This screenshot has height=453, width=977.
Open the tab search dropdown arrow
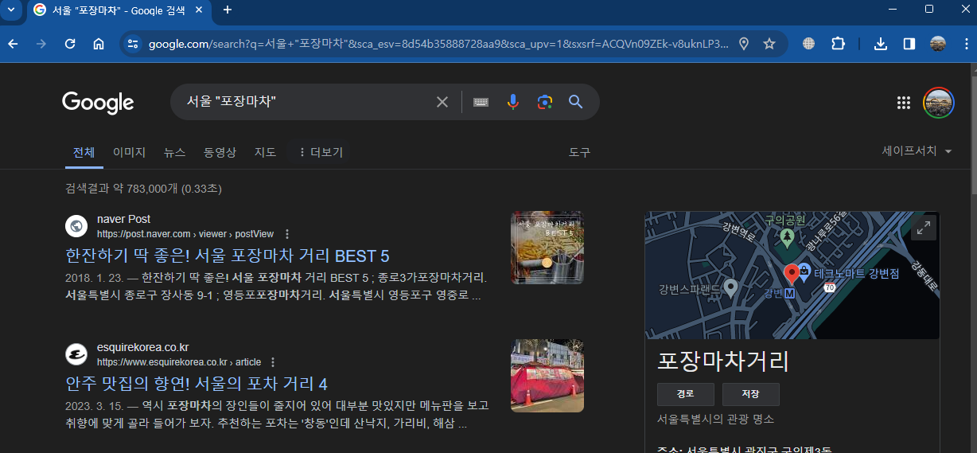(11, 10)
